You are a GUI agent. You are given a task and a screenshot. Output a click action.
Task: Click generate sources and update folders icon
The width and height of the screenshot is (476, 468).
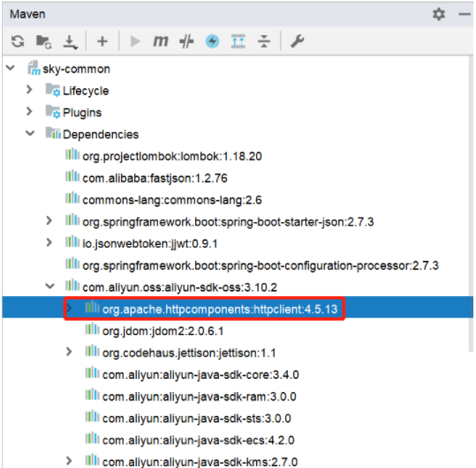[x=44, y=41]
